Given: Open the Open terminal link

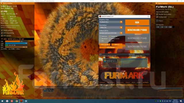Looking at the screenshot, I should [111, 82].
